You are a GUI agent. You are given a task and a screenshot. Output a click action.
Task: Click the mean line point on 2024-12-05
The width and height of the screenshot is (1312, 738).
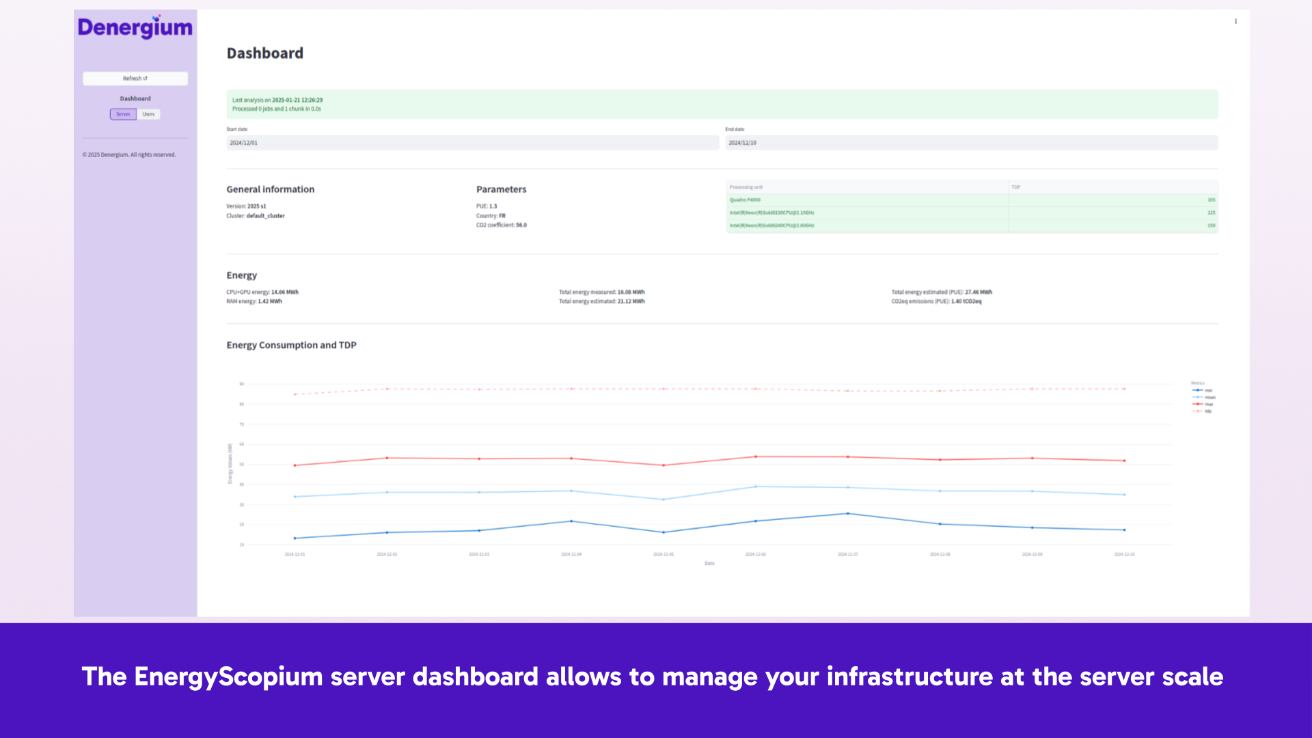click(x=663, y=500)
